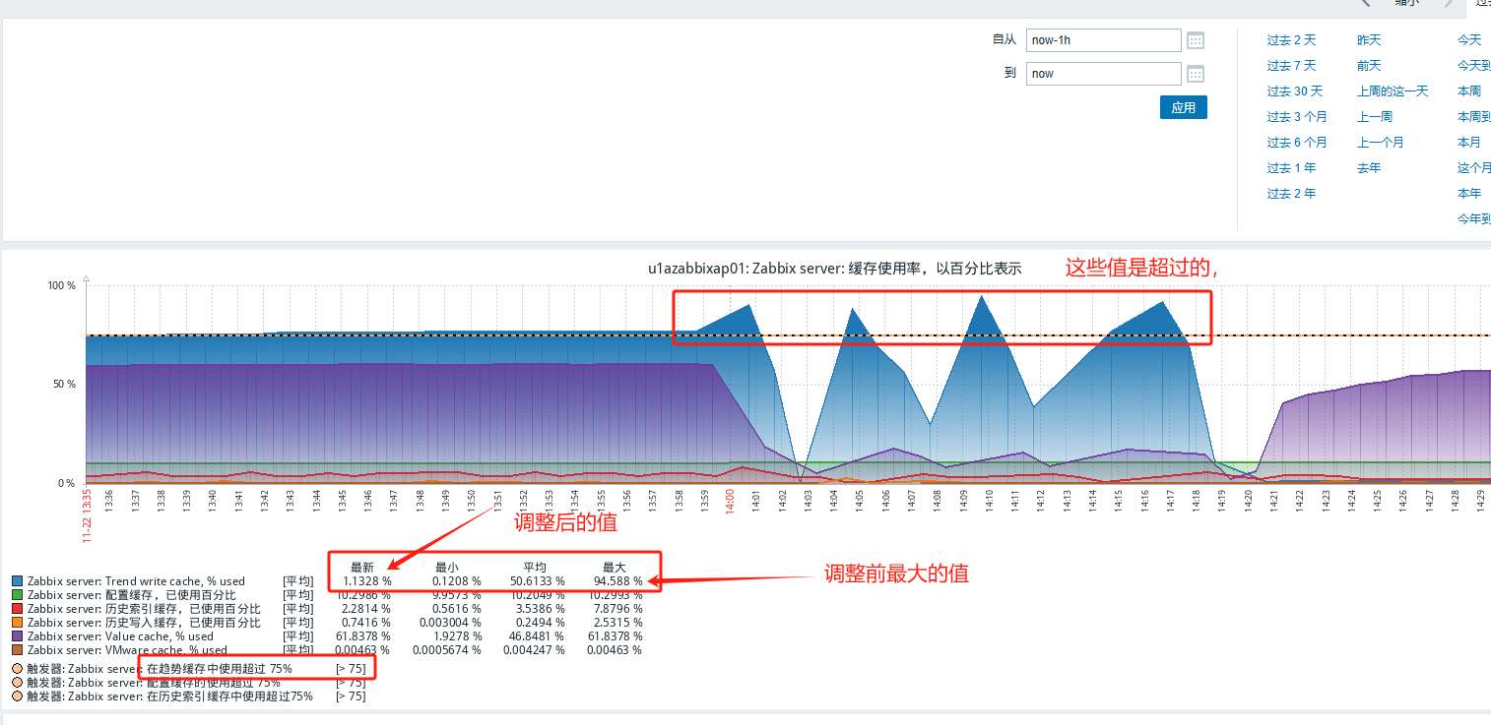Click the average value 46.8481 %
1491x725 pixels.
point(537,636)
